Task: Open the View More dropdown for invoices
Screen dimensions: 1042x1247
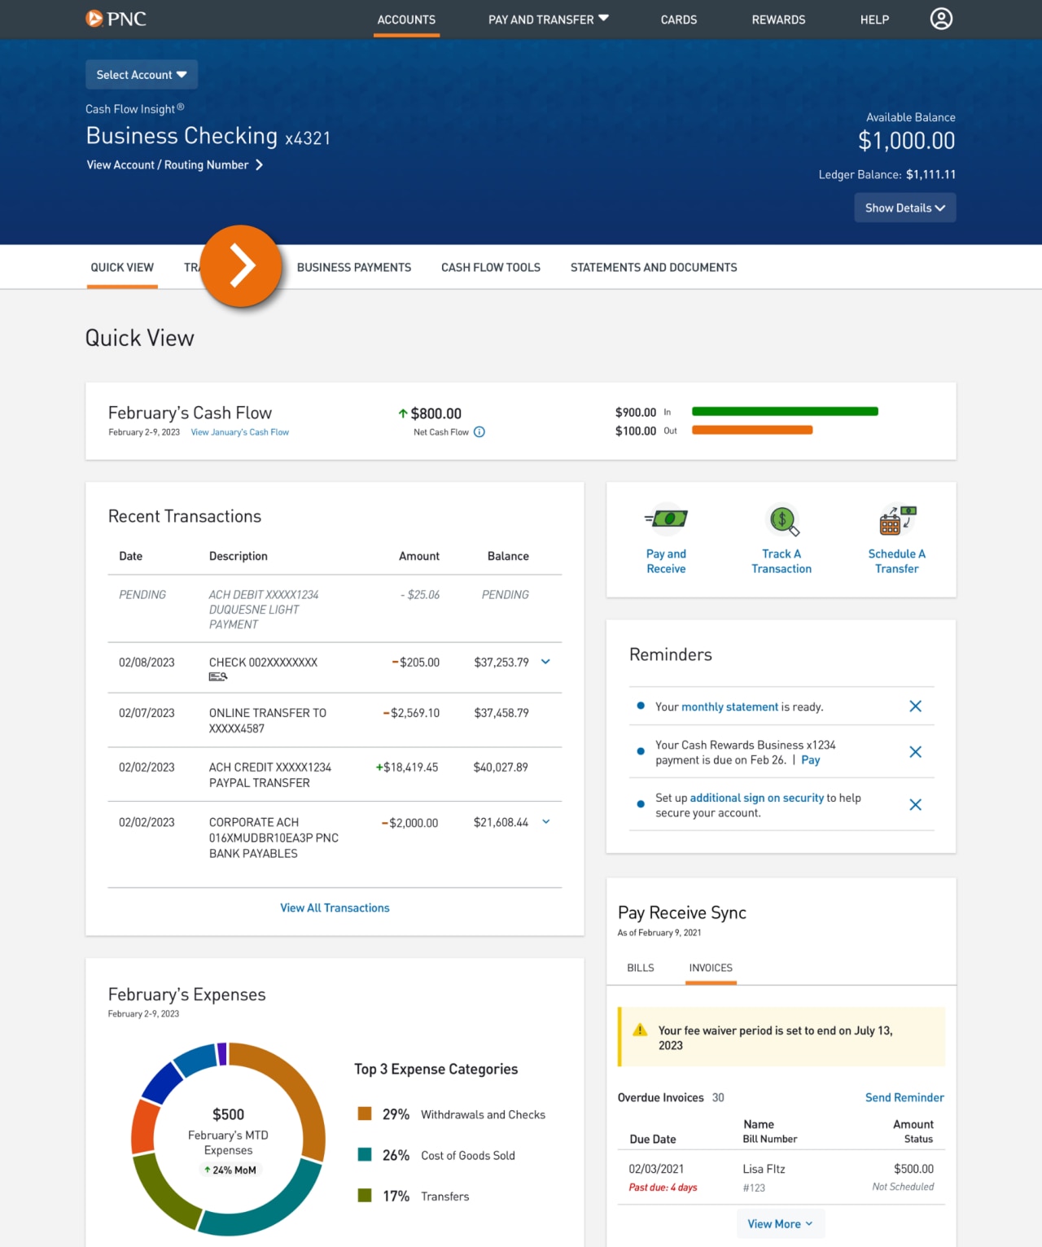Action: point(779,1223)
